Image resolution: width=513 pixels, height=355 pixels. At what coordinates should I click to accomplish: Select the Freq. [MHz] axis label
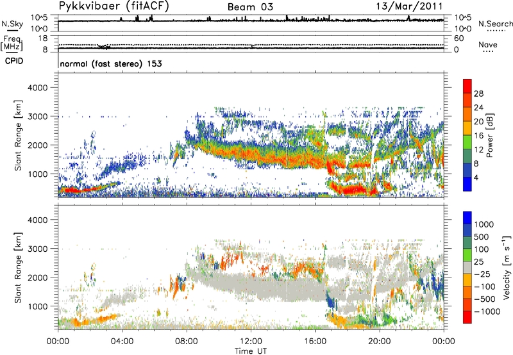(12, 43)
